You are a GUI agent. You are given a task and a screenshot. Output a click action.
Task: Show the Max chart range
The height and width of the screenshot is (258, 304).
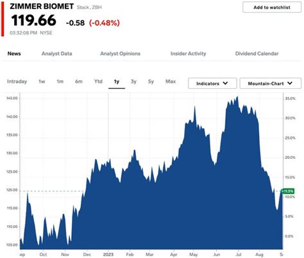171,81
